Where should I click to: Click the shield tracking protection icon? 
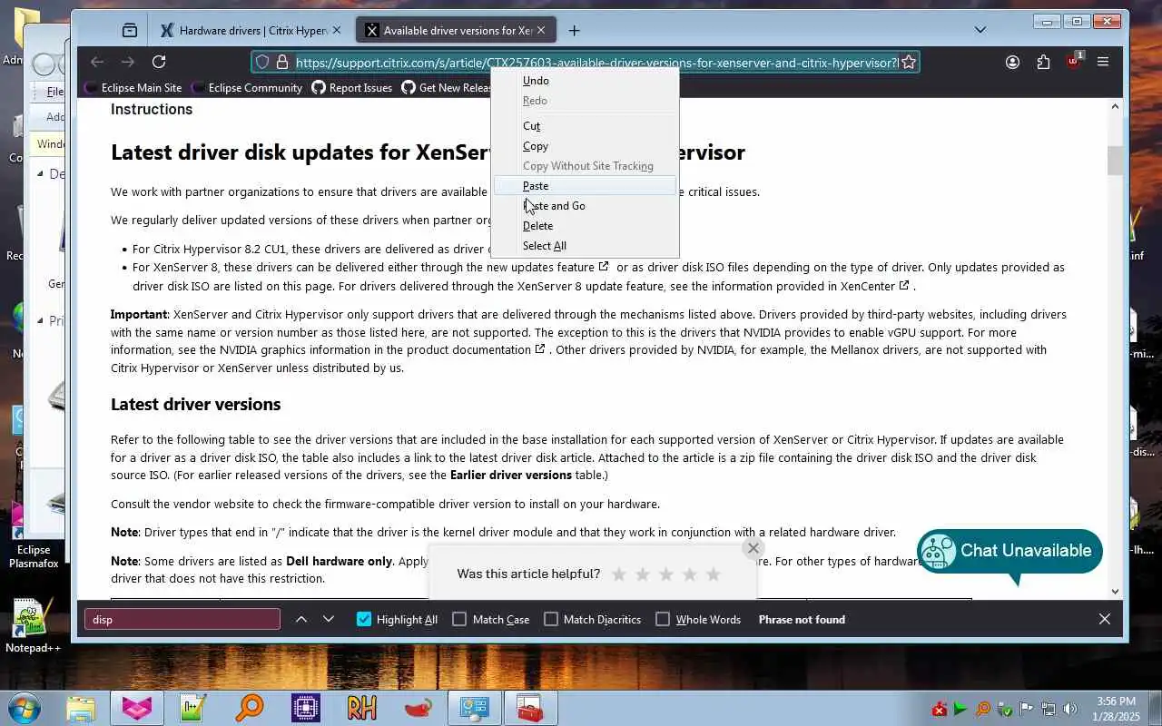(x=262, y=62)
